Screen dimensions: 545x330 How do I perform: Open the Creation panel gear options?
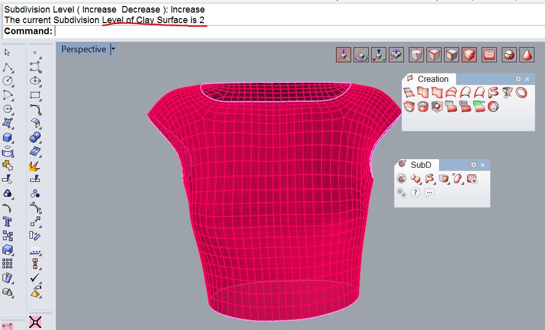tap(518, 79)
